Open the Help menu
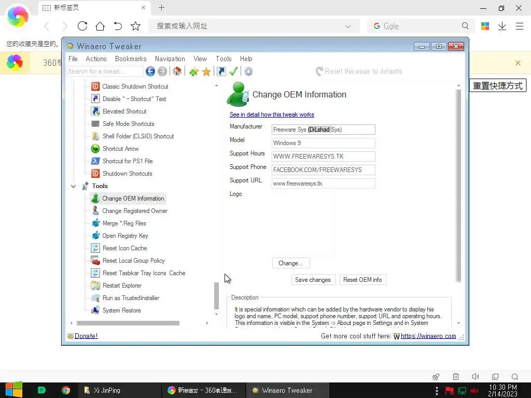Image resolution: width=531 pixels, height=398 pixels. [246, 59]
